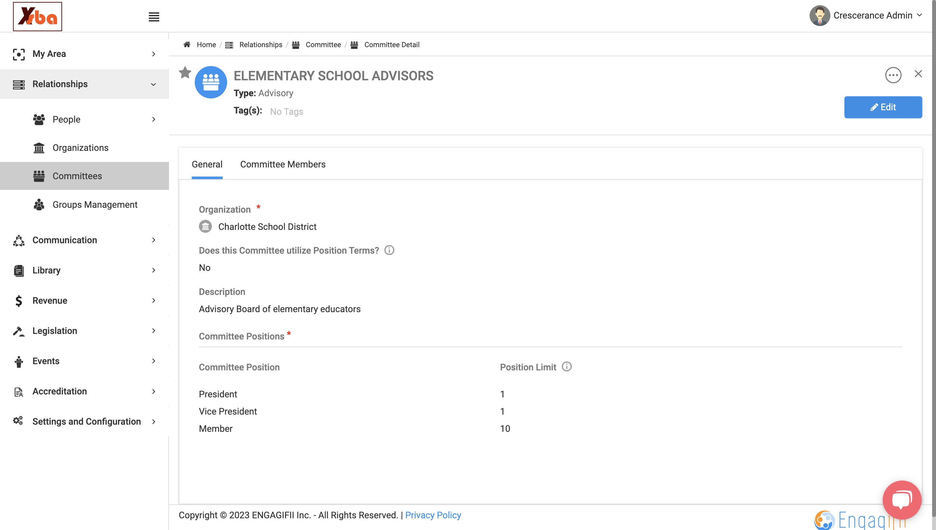
Task: Select Committees in the sidebar
Action: click(x=84, y=176)
